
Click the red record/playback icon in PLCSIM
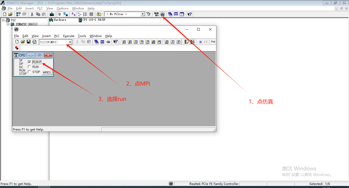[17, 48]
